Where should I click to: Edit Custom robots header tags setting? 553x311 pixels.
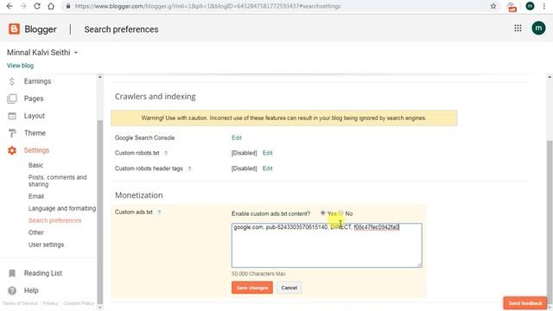[267, 168]
